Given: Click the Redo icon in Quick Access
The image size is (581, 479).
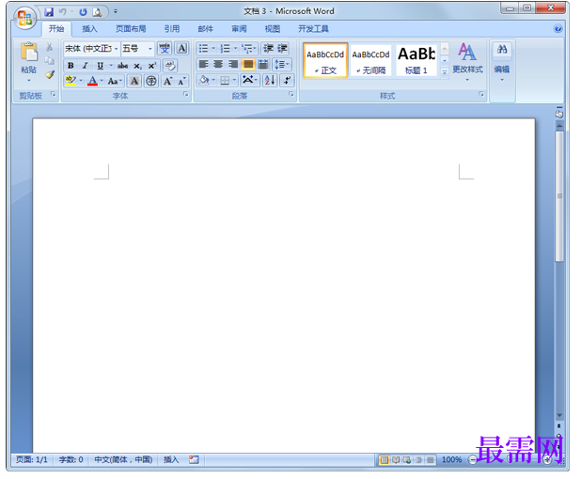Looking at the screenshot, I should click(x=83, y=12).
